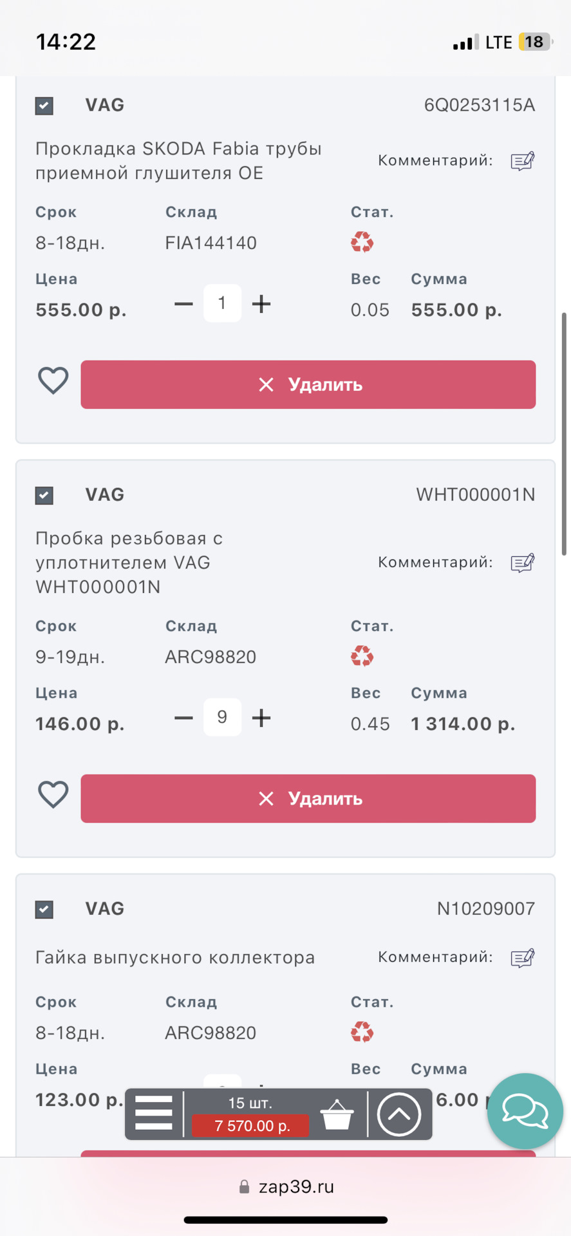Uncheck the N10209007 item checkbox
571x1236 pixels.
(44, 909)
